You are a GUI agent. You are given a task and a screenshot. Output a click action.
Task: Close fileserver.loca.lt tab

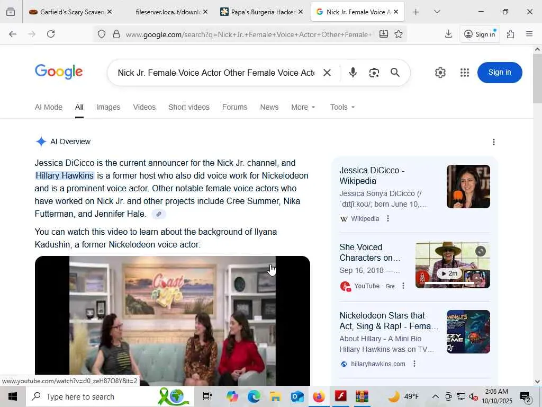coord(205,12)
